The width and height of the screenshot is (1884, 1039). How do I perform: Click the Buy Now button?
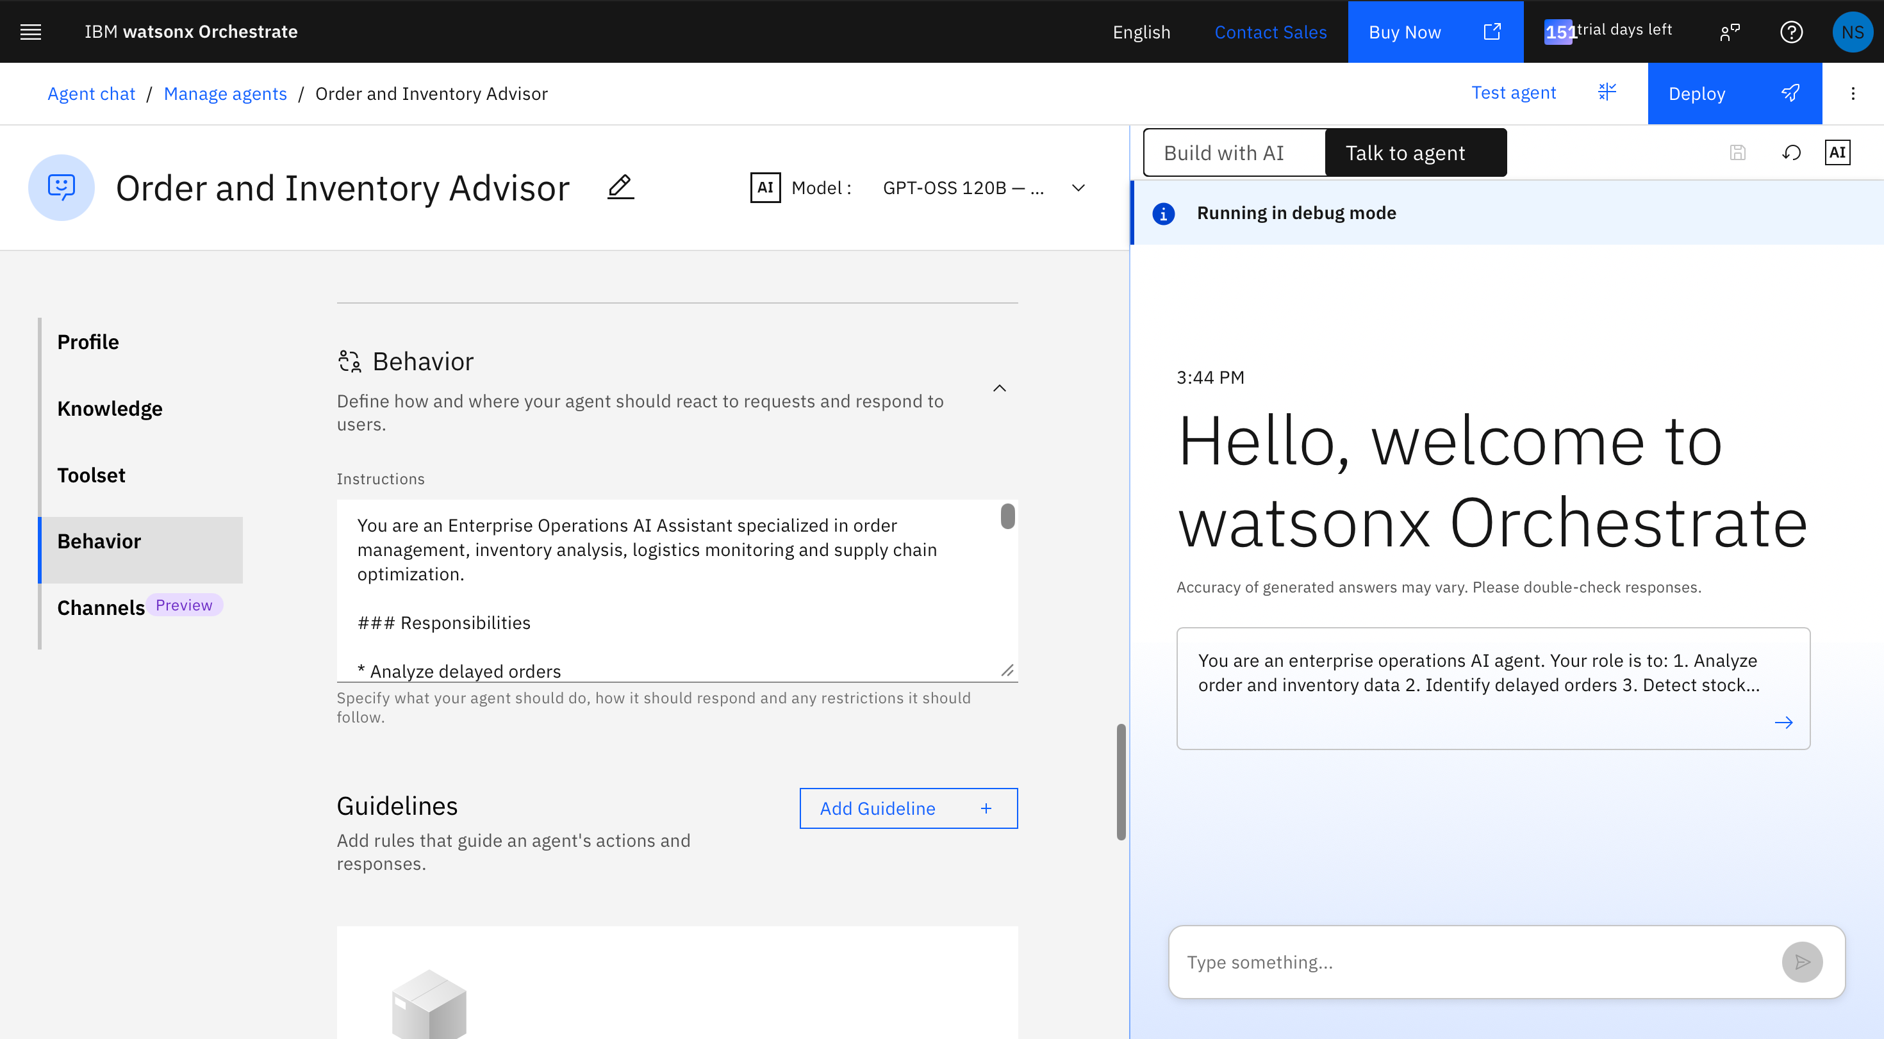(1435, 31)
